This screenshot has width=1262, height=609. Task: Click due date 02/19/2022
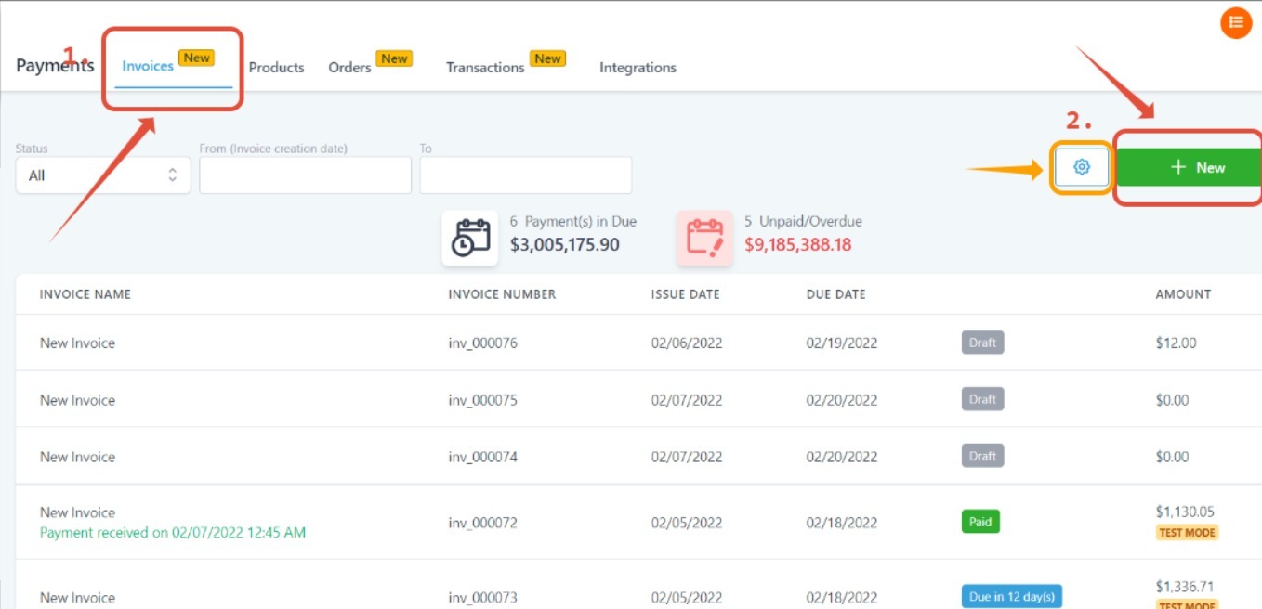842,343
